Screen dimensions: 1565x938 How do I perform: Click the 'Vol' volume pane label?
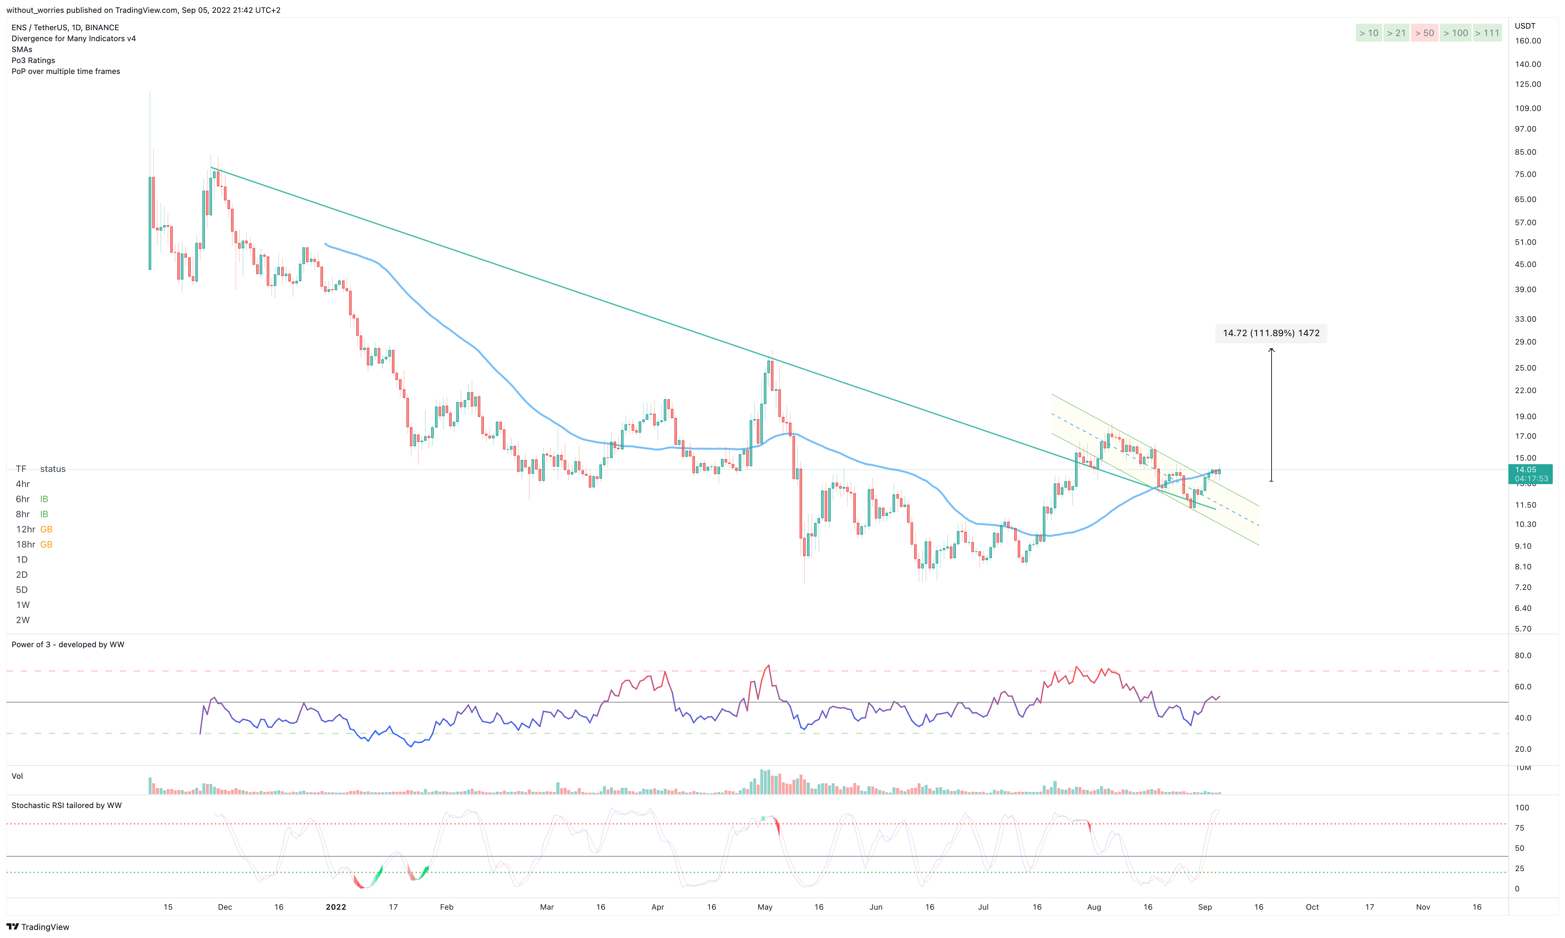coord(17,776)
